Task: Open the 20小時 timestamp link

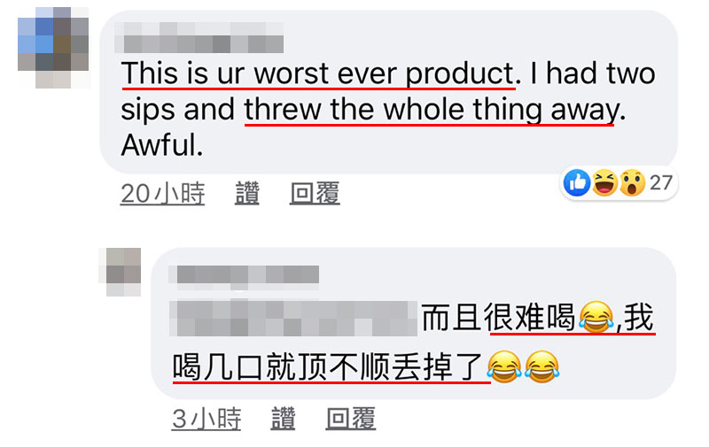Action: 162,193
